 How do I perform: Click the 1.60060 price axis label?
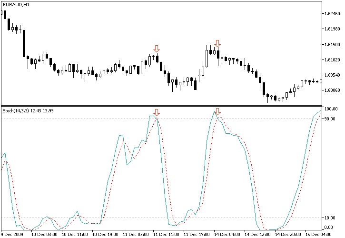coord(332,90)
